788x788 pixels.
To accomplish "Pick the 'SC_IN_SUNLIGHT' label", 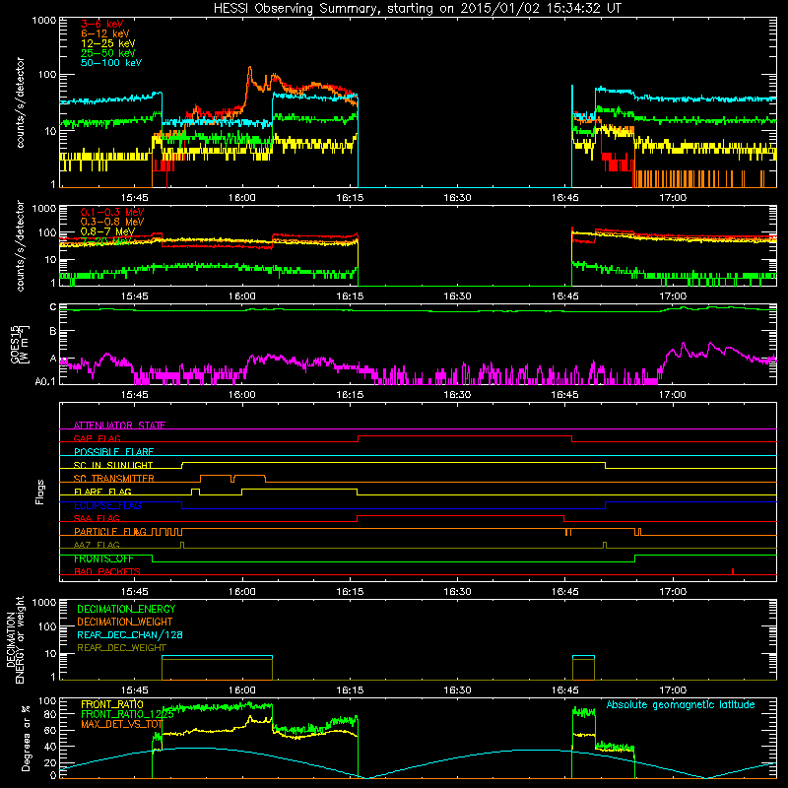I will [113, 465].
